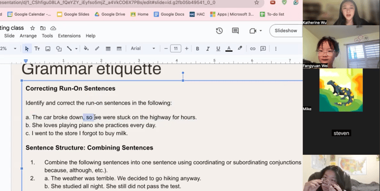Open the Help menu
The width and height of the screenshot is (380, 191).
[x=91, y=36]
